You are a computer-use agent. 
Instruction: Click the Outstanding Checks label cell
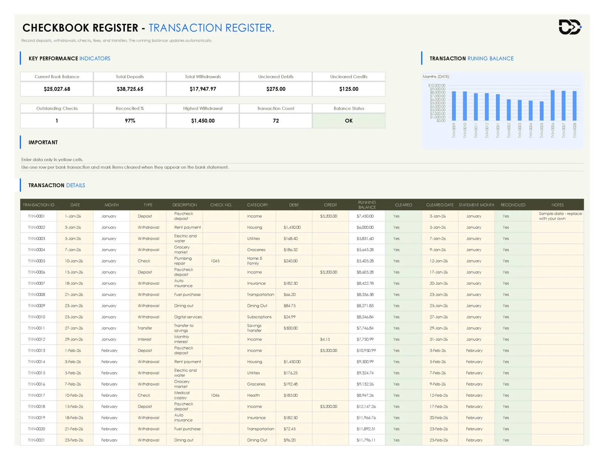(x=57, y=108)
